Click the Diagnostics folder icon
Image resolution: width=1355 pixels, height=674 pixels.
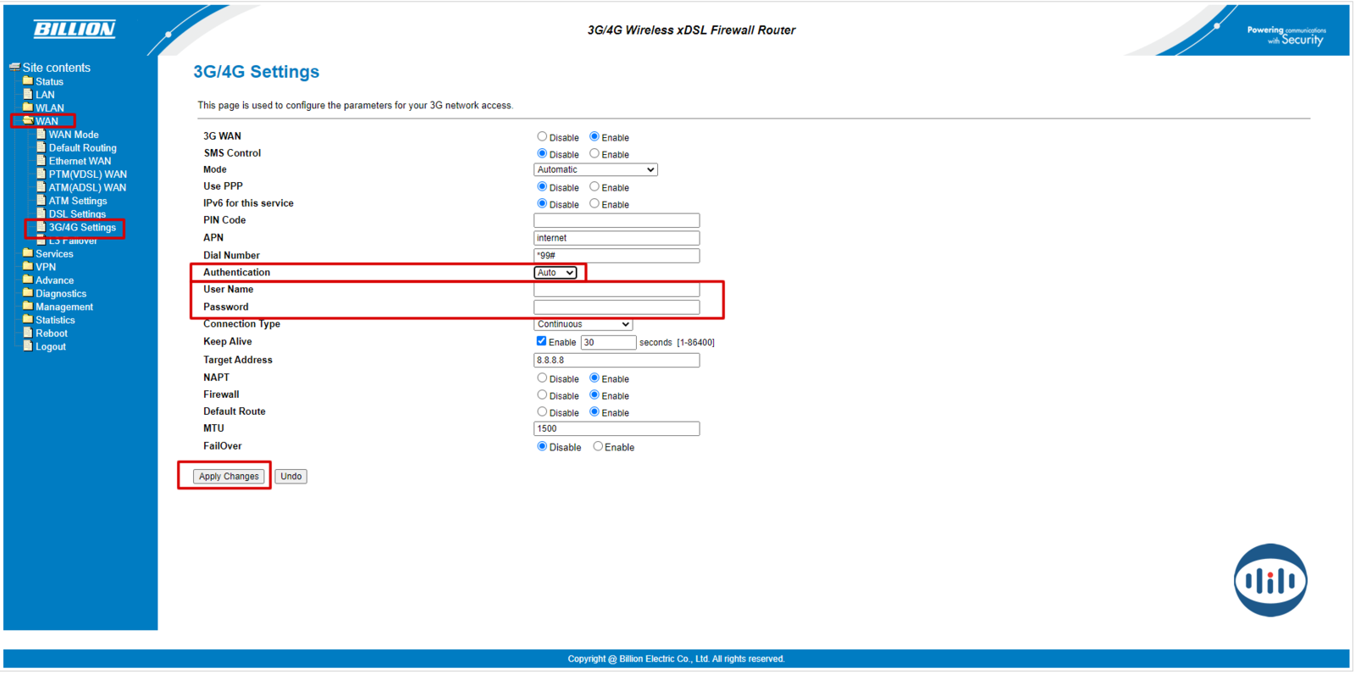coord(28,293)
